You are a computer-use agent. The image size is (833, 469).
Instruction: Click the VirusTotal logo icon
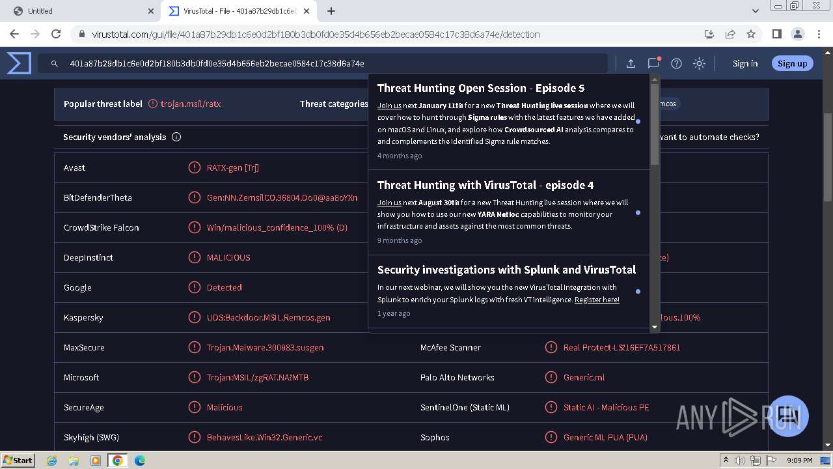click(19, 63)
